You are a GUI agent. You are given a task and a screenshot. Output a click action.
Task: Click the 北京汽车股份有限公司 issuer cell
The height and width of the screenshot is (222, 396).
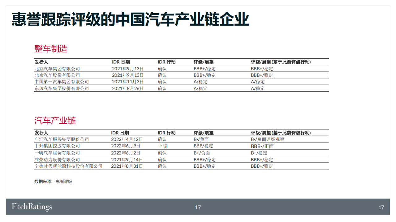coord(57,75)
